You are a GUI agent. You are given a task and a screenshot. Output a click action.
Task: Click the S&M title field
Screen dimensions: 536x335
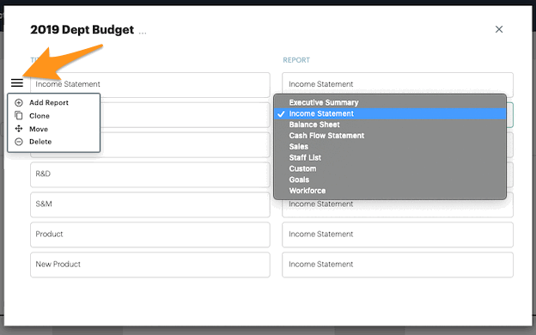(x=150, y=204)
